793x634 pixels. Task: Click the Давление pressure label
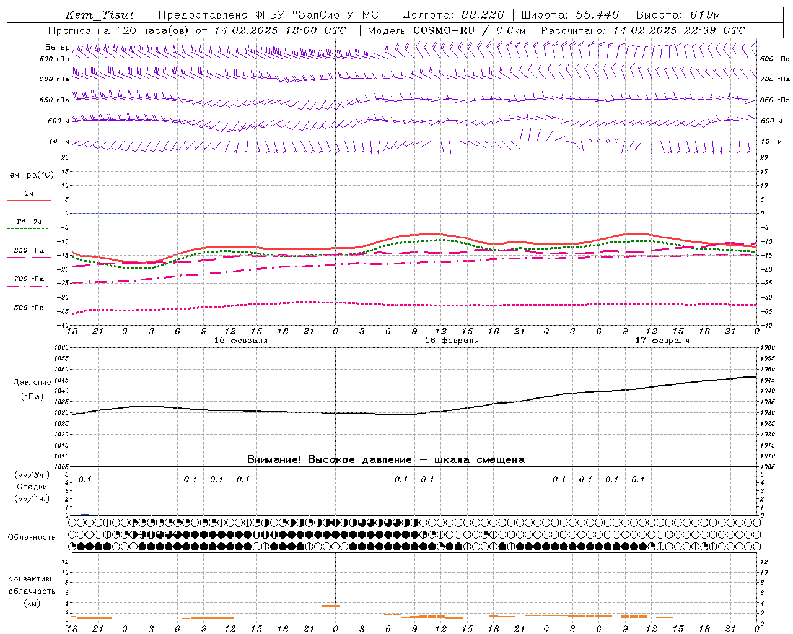pyautogui.click(x=32, y=383)
